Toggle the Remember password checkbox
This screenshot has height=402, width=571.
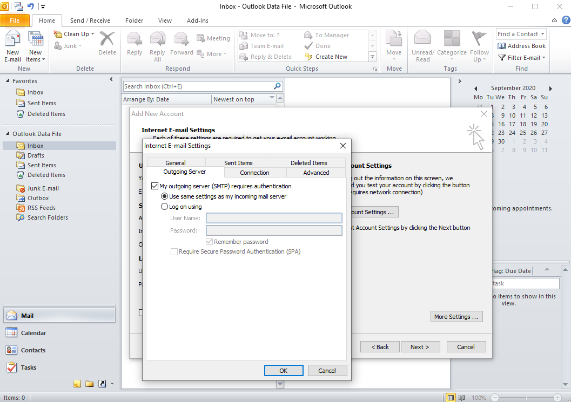tap(210, 242)
